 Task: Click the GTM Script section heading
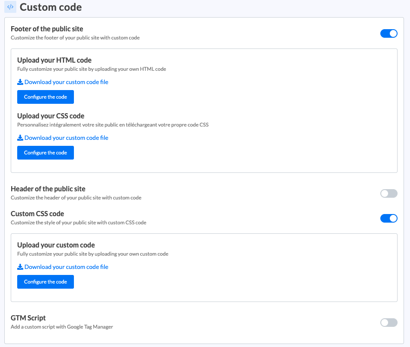(x=28, y=318)
